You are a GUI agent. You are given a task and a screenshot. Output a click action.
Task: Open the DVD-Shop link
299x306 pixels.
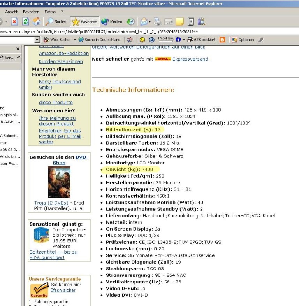coord(70,160)
